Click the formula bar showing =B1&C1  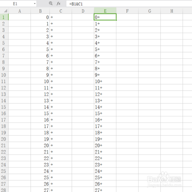point(129,4)
